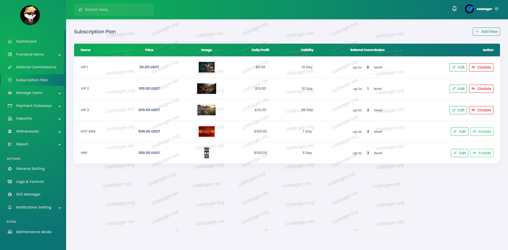Open the codesger user account dropdown
The width and height of the screenshot is (508, 250).
pos(482,9)
